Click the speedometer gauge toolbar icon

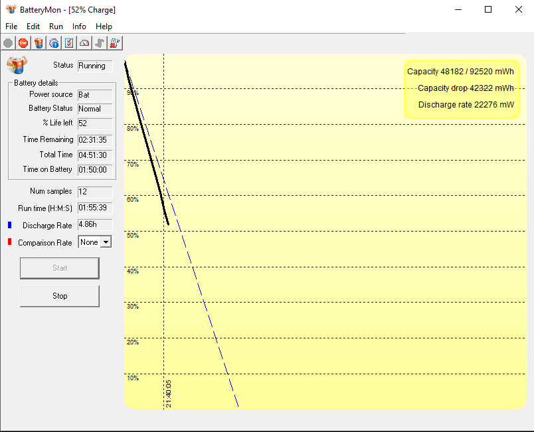(x=84, y=43)
